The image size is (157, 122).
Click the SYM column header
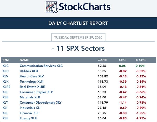click(6, 60)
